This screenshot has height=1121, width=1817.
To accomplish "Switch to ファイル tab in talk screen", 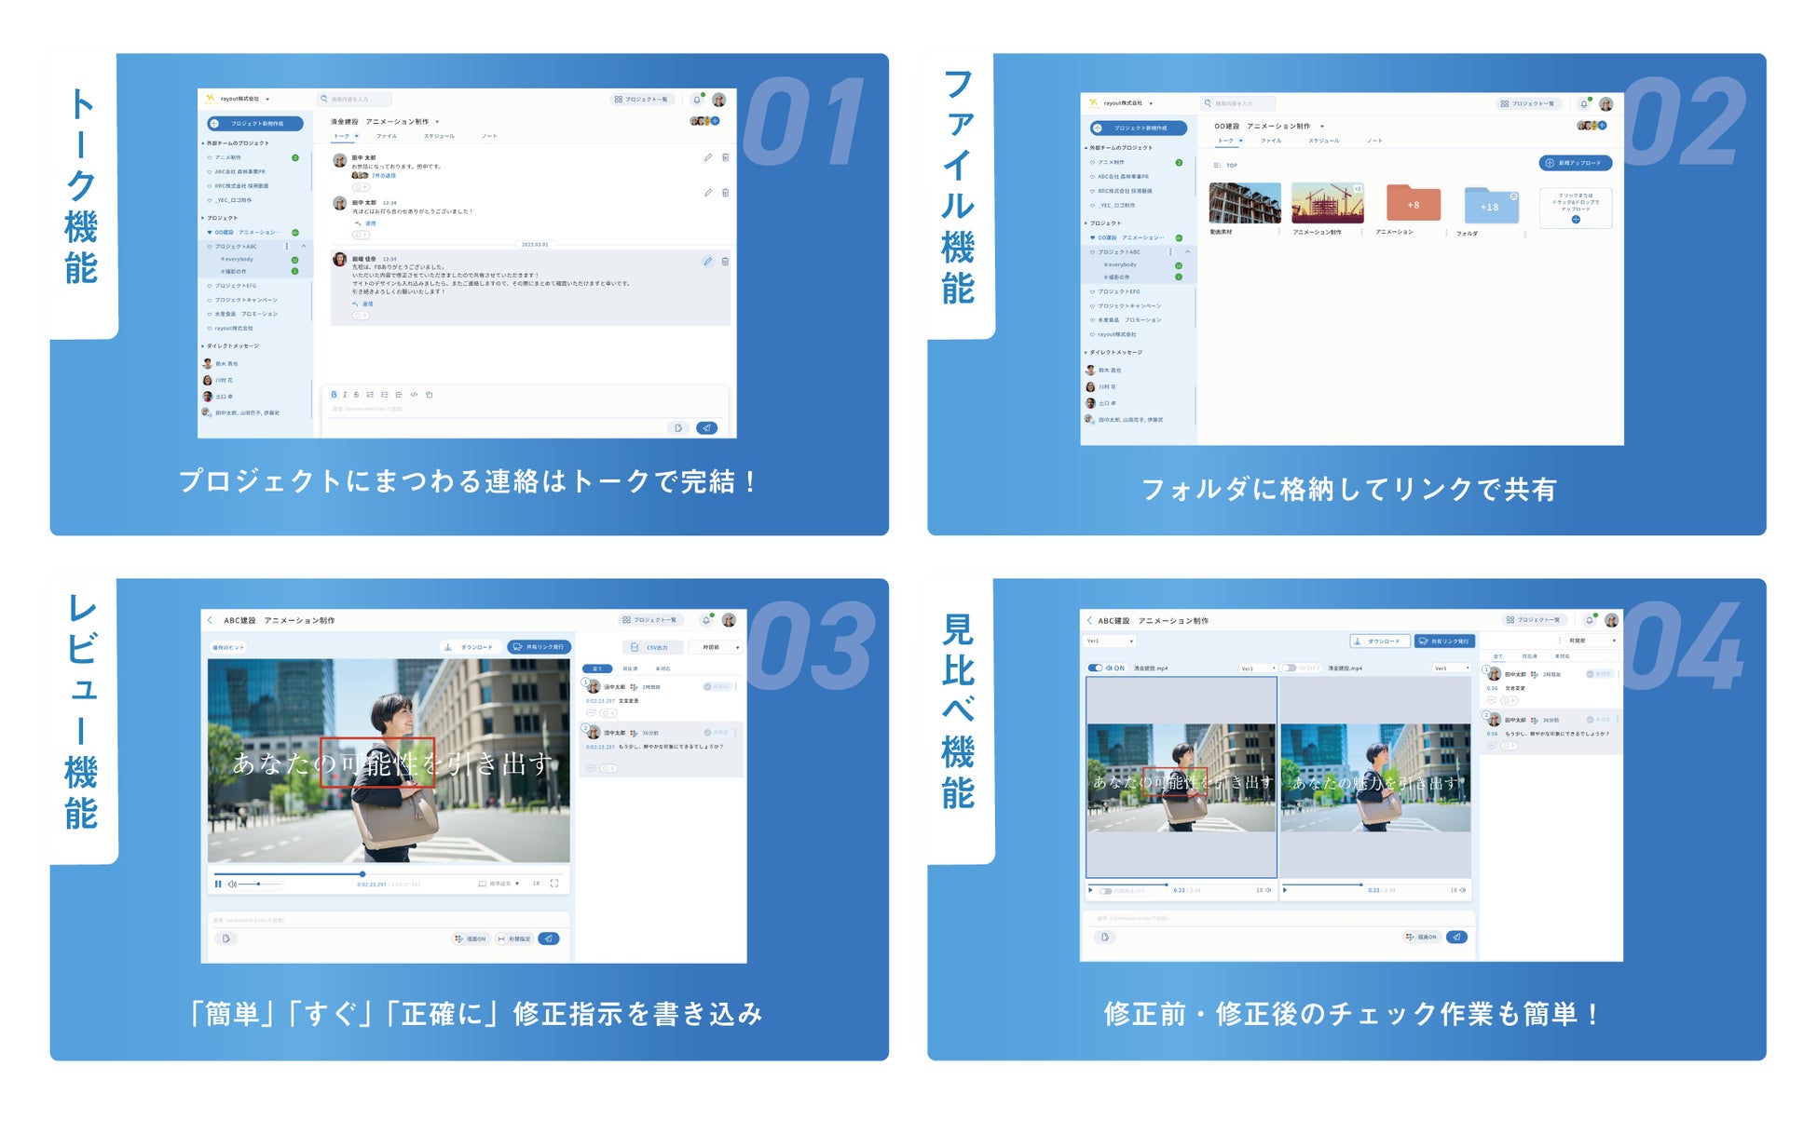I will (x=387, y=136).
